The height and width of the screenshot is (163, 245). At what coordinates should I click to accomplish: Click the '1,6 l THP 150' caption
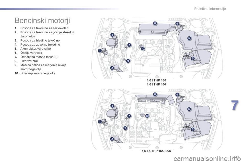pos(156,80)
